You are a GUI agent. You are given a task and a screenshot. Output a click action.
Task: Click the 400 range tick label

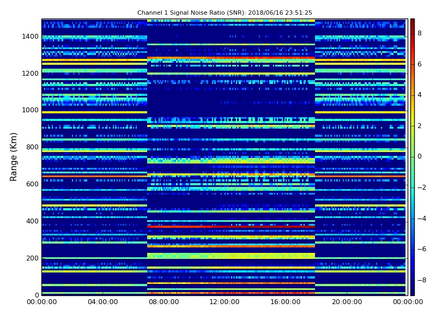pos(32,221)
